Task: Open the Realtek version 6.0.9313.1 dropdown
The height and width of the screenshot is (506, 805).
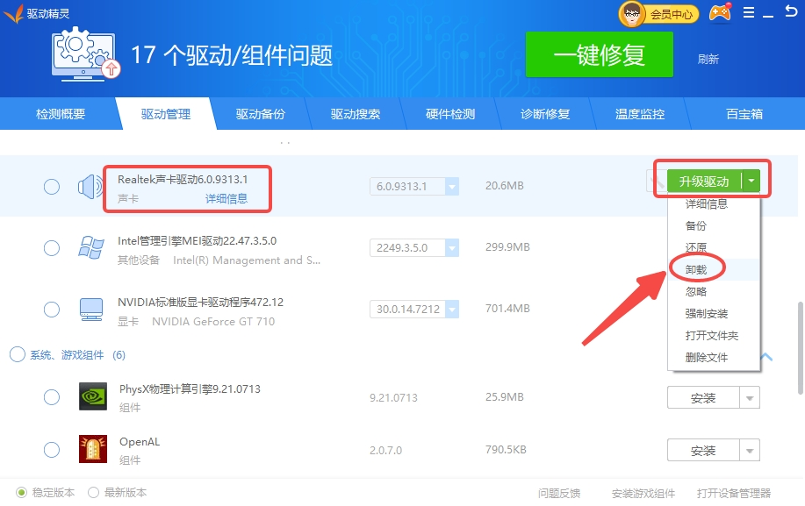Action: 452,186
